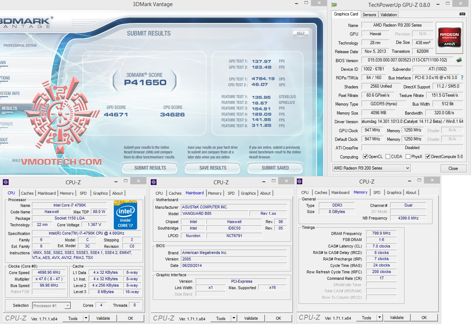Screen dimensions: 471x324
Task: Click Feature Test 6 value 311.25
Action: (261, 126)
